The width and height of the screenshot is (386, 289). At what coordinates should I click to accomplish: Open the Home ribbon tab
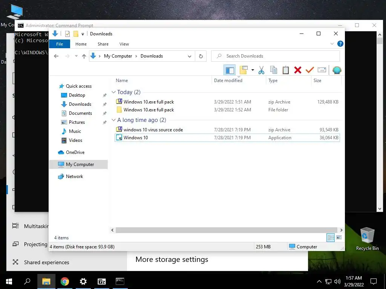pyautogui.click(x=81, y=44)
